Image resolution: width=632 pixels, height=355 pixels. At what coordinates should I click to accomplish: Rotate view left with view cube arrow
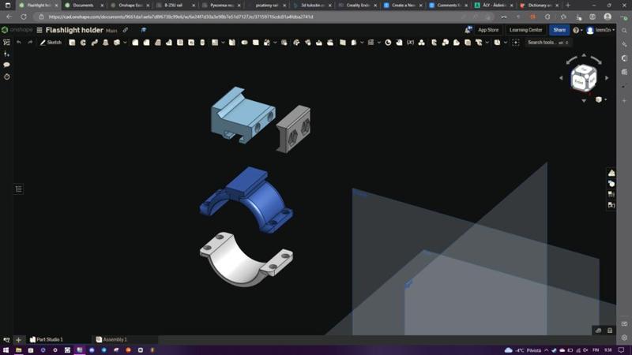(561, 78)
